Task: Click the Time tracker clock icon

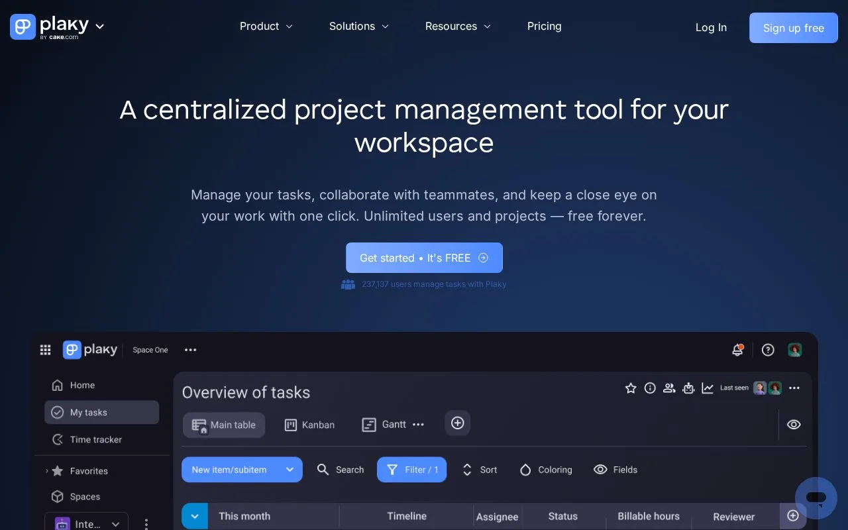Action: [58, 439]
